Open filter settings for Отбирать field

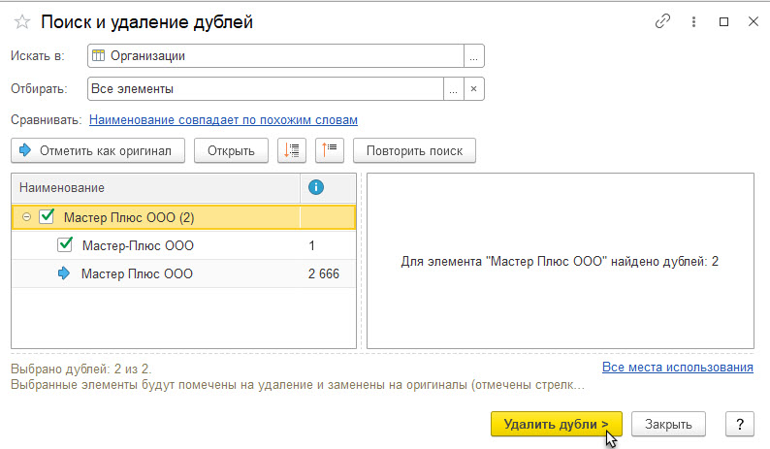coord(453,89)
